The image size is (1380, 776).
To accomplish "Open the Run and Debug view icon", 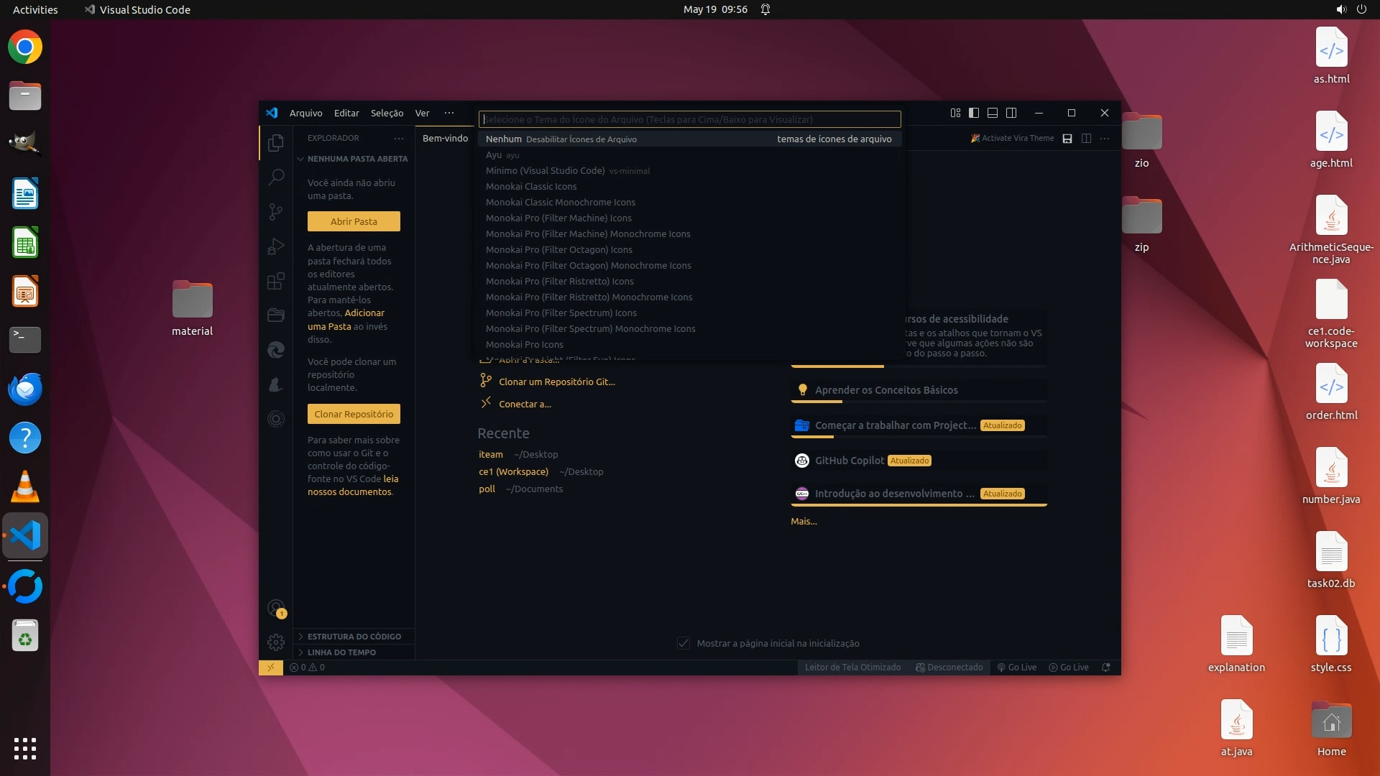I will click(x=276, y=246).
